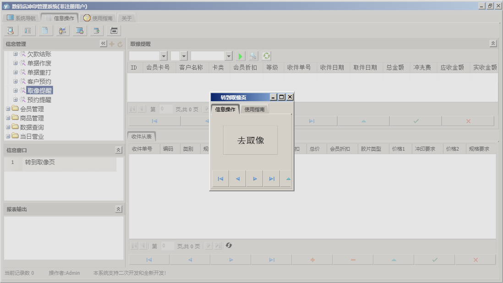
Task: Click the 去取像 button
Action: tap(251, 140)
